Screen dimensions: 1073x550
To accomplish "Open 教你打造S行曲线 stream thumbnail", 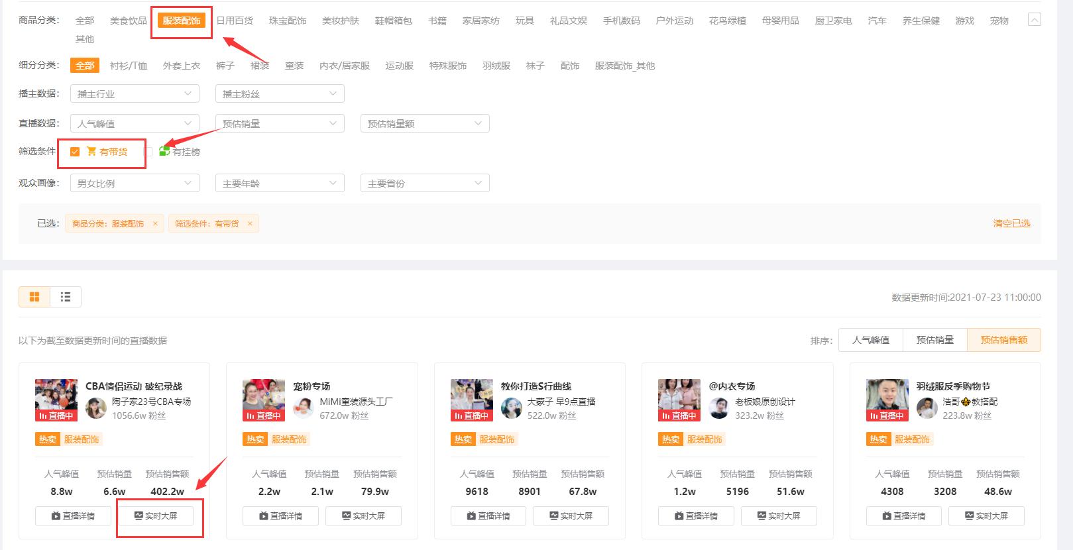I will 472,400.
